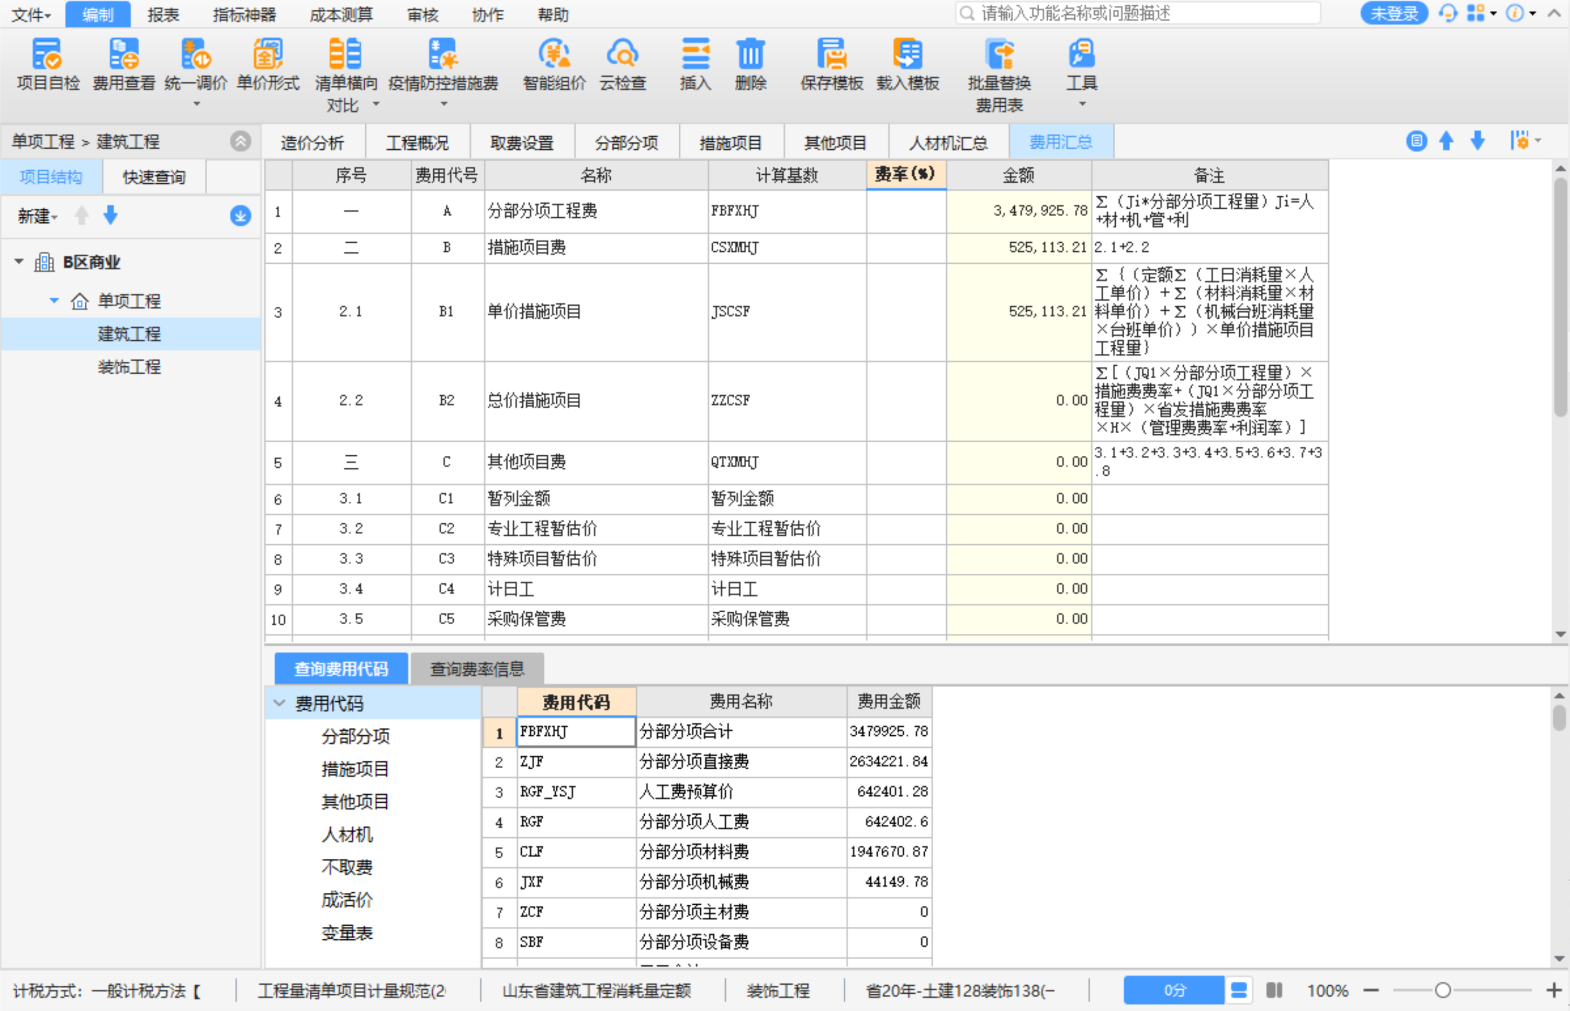Click the 单价形式 toolbar icon

click(267, 54)
